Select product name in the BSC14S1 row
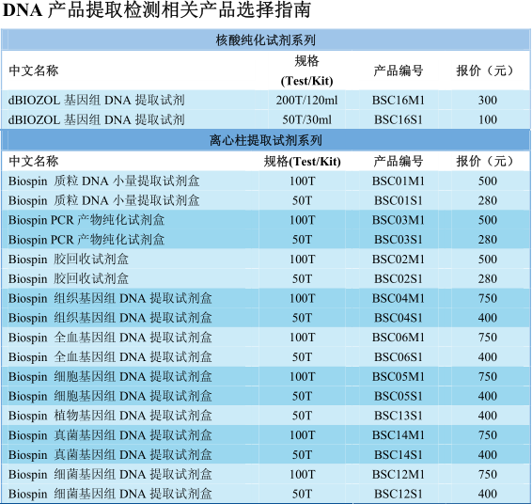Viewport: 532px width, 504px height. pyautogui.click(x=110, y=455)
